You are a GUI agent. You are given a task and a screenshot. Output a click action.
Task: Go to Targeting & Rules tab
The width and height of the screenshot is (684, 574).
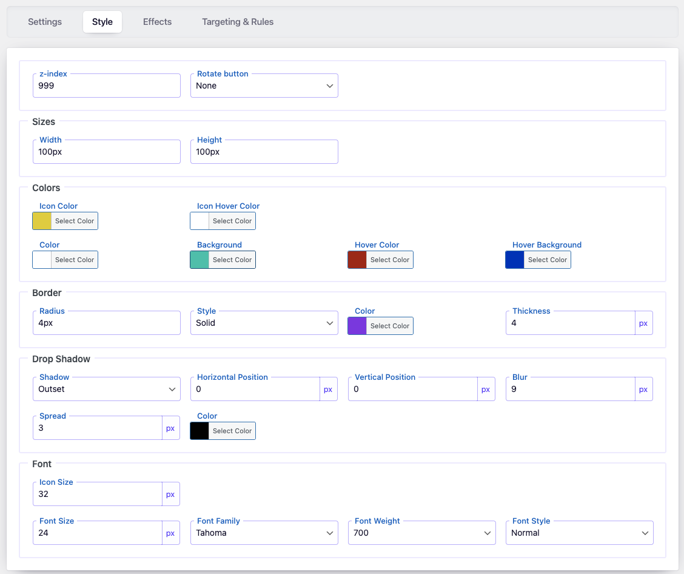click(x=238, y=22)
